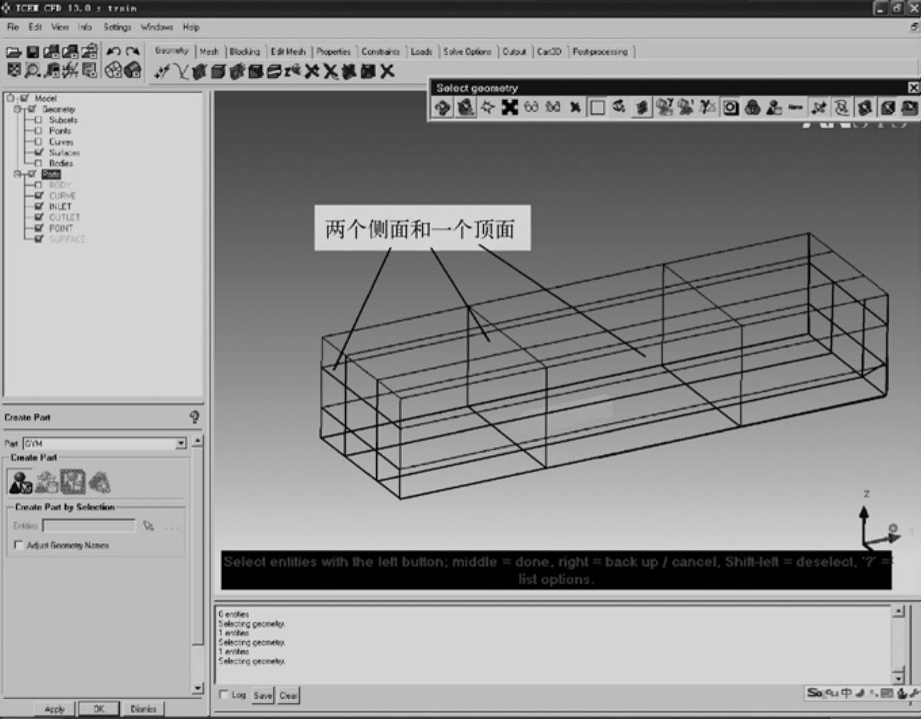Image resolution: width=921 pixels, height=719 pixels.
Task: Click the Redo arrow icon
Action: pos(133,51)
